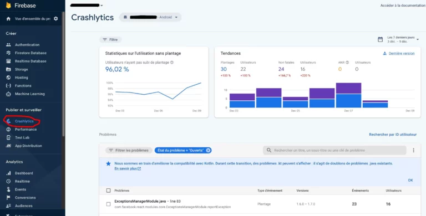
Task: Click the Filtre button
Action: point(110,40)
